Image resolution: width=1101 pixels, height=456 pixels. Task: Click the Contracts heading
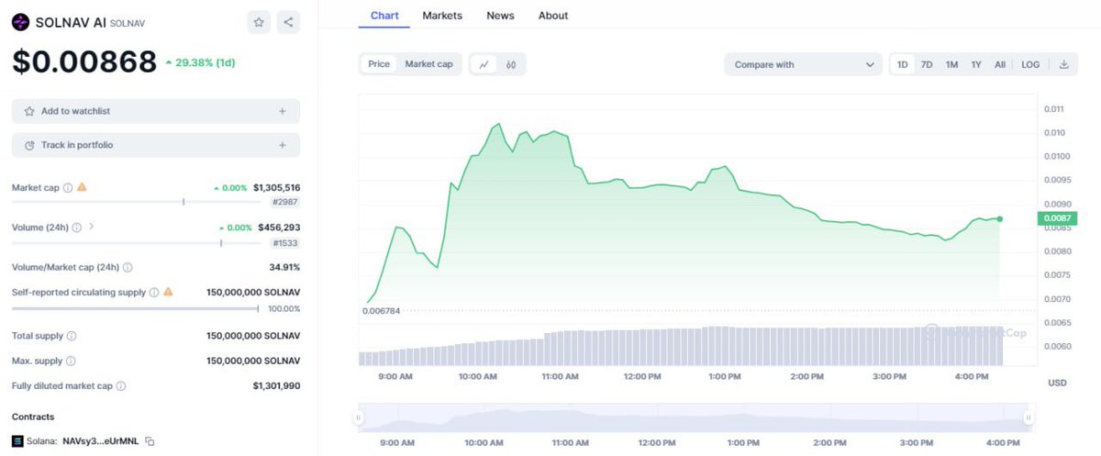(x=33, y=417)
